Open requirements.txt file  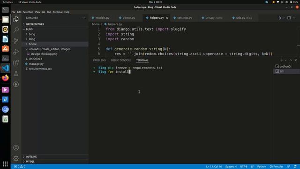tap(55, 69)
